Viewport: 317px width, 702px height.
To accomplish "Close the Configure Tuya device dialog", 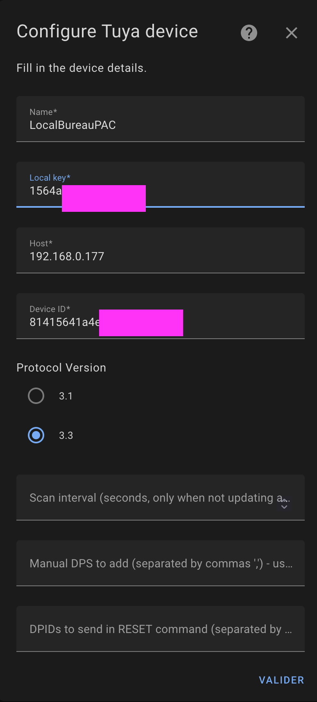I will tap(291, 33).
